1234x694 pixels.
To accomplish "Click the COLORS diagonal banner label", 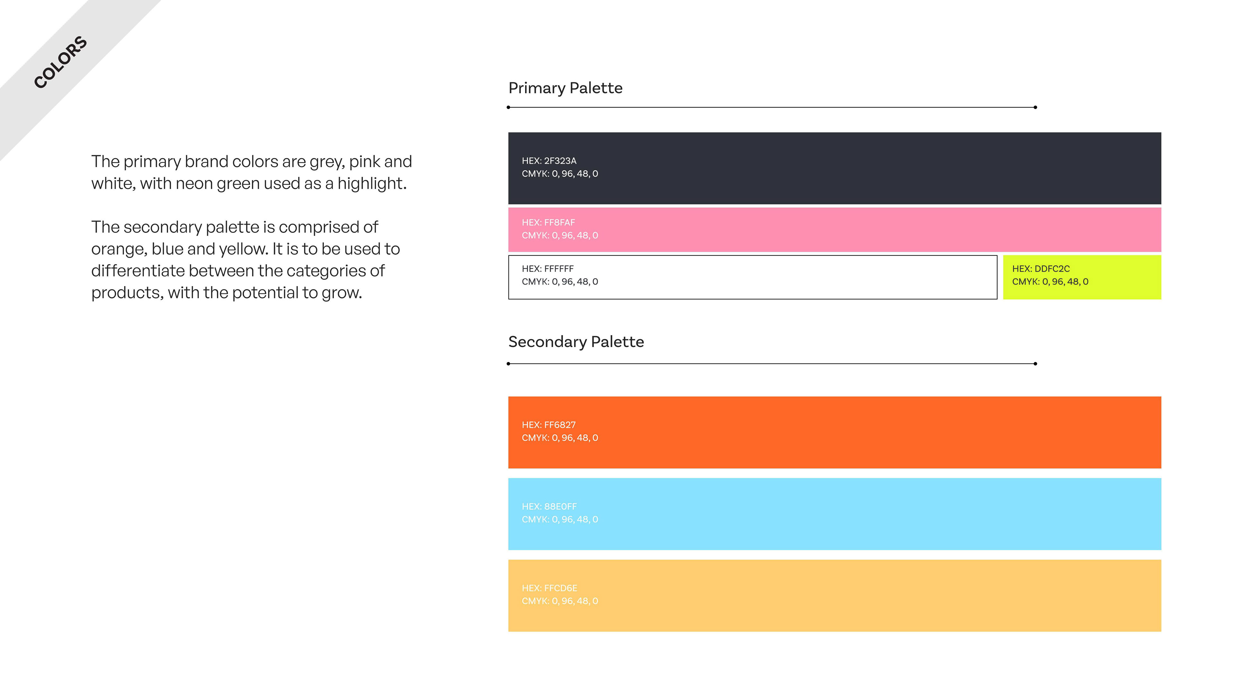I will (60, 62).
